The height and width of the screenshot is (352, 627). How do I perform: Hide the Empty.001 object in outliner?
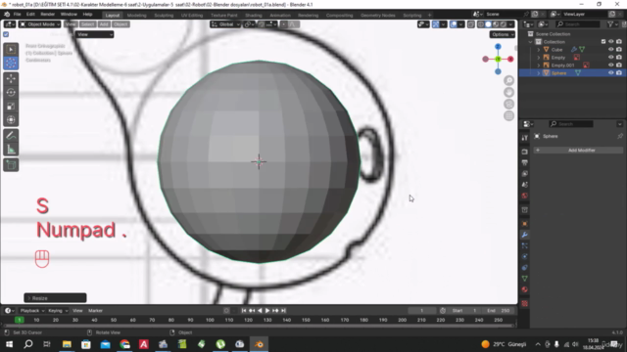click(x=610, y=66)
